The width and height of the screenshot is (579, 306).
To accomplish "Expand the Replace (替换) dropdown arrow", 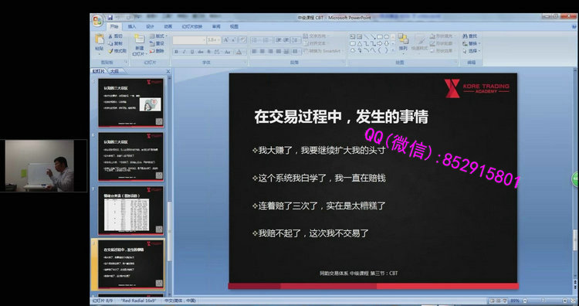I will pos(479,43).
